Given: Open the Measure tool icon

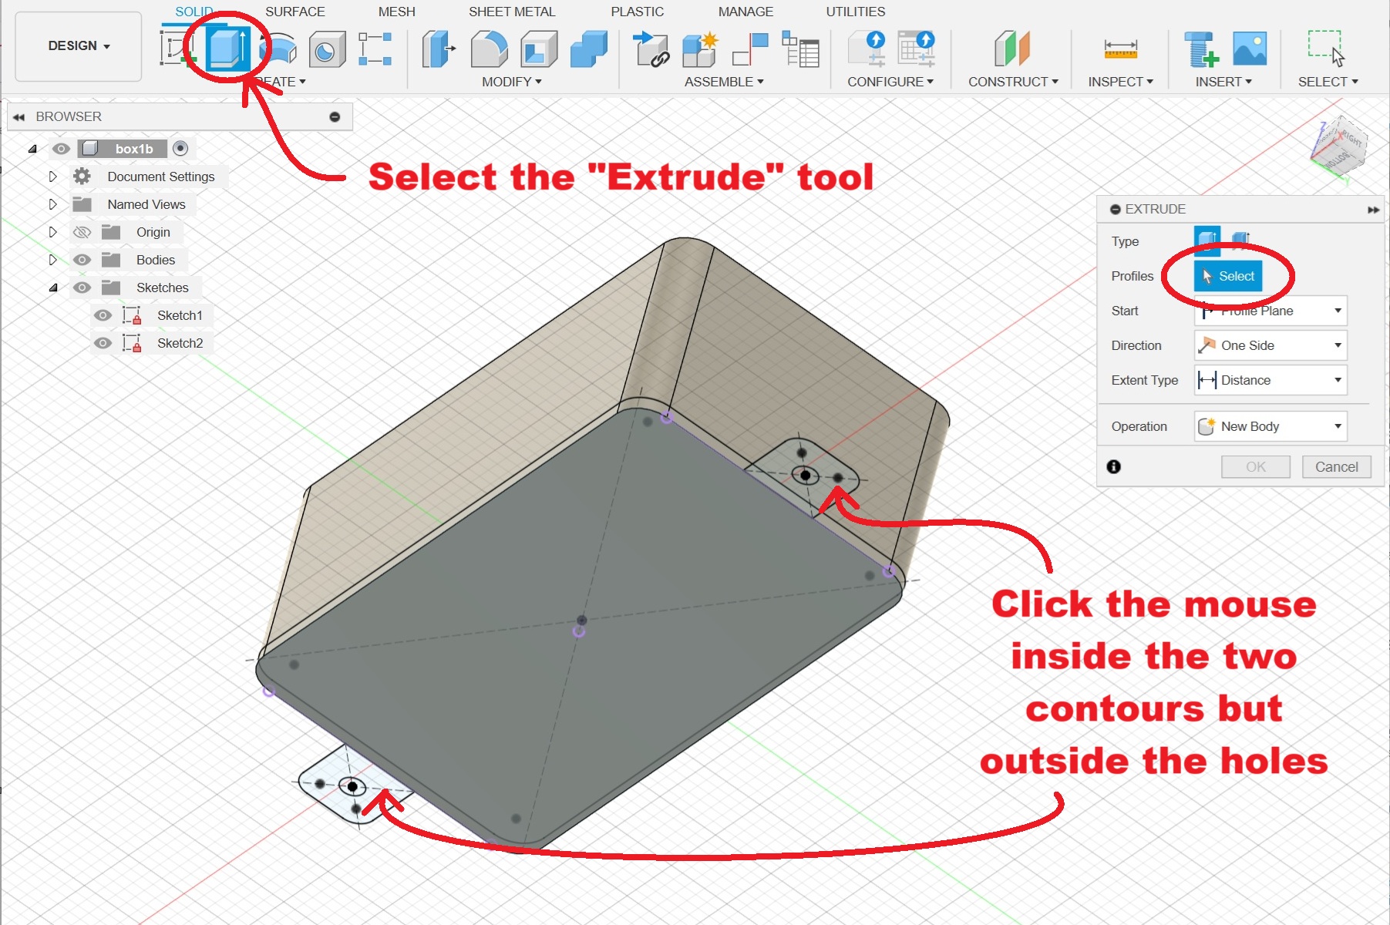Looking at the screenshot, I should 1120,49.
